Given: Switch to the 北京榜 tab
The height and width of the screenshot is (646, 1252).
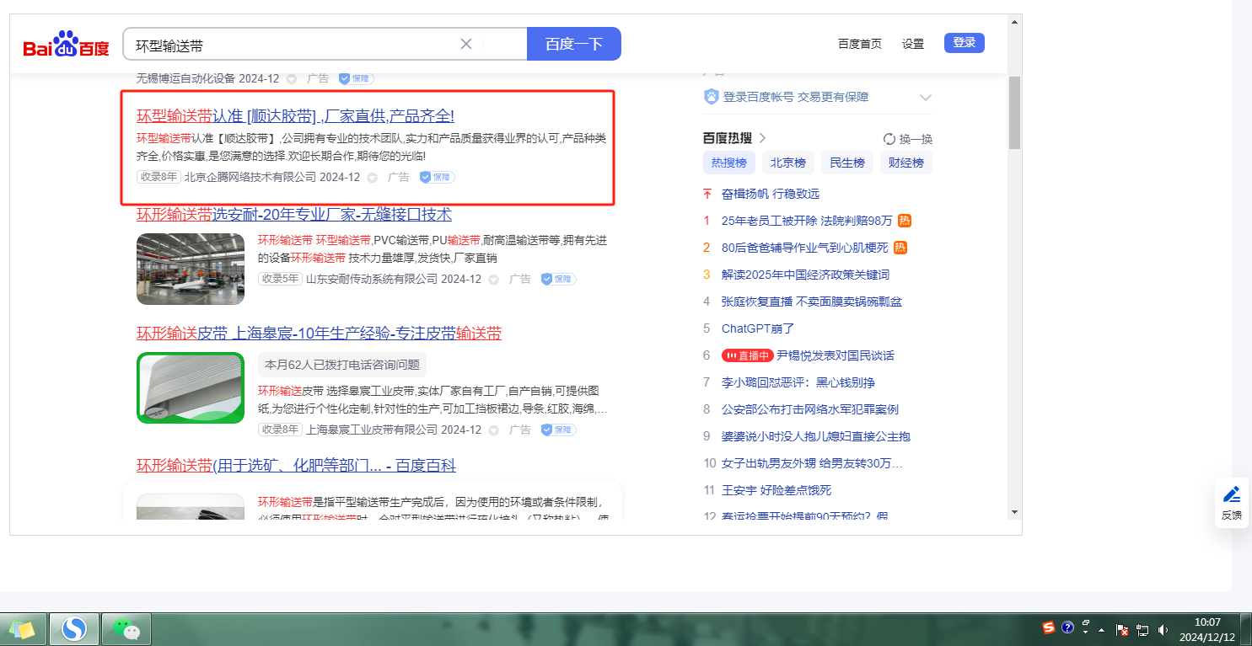Looking at the screenshot, I should click(787, 163).
